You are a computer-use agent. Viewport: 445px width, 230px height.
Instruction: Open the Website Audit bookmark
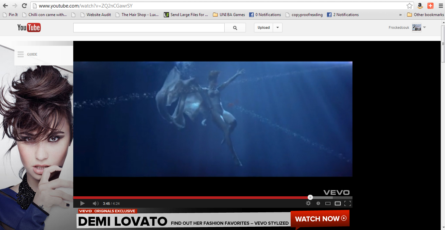95,15
